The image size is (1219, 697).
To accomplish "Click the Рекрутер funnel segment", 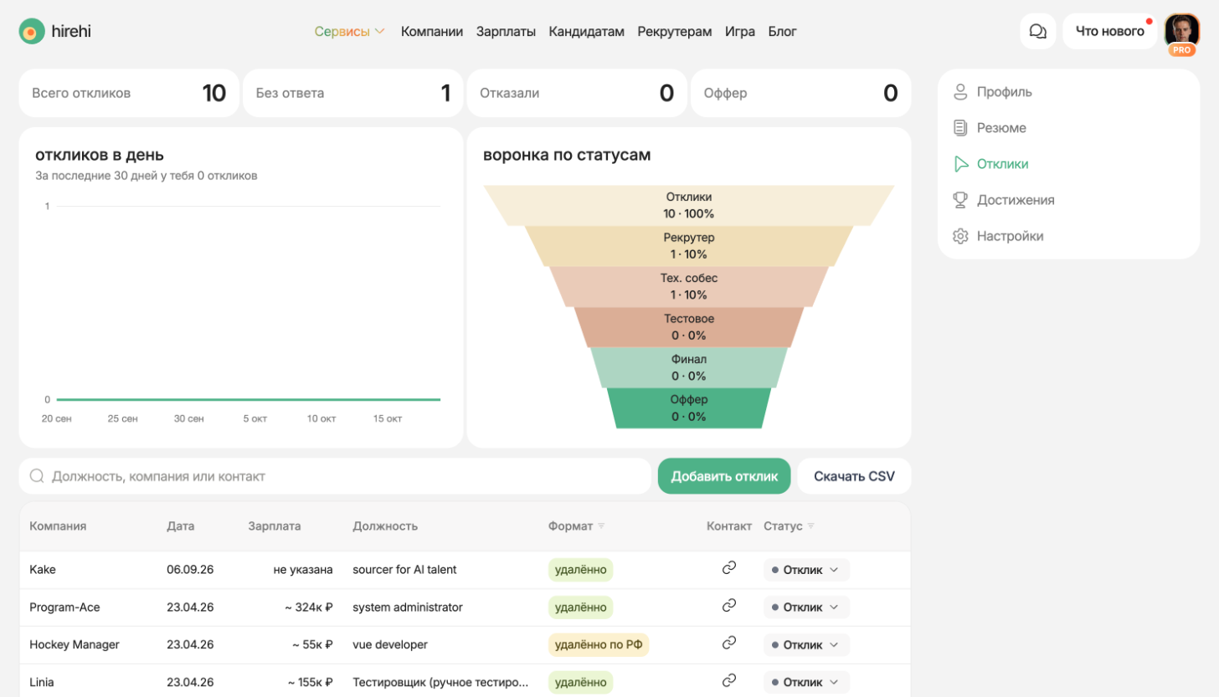I will click(689, 246).
